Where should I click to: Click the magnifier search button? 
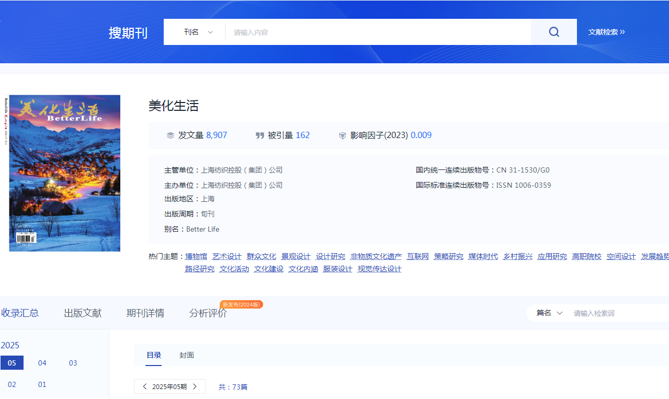(x=554, y=32)
